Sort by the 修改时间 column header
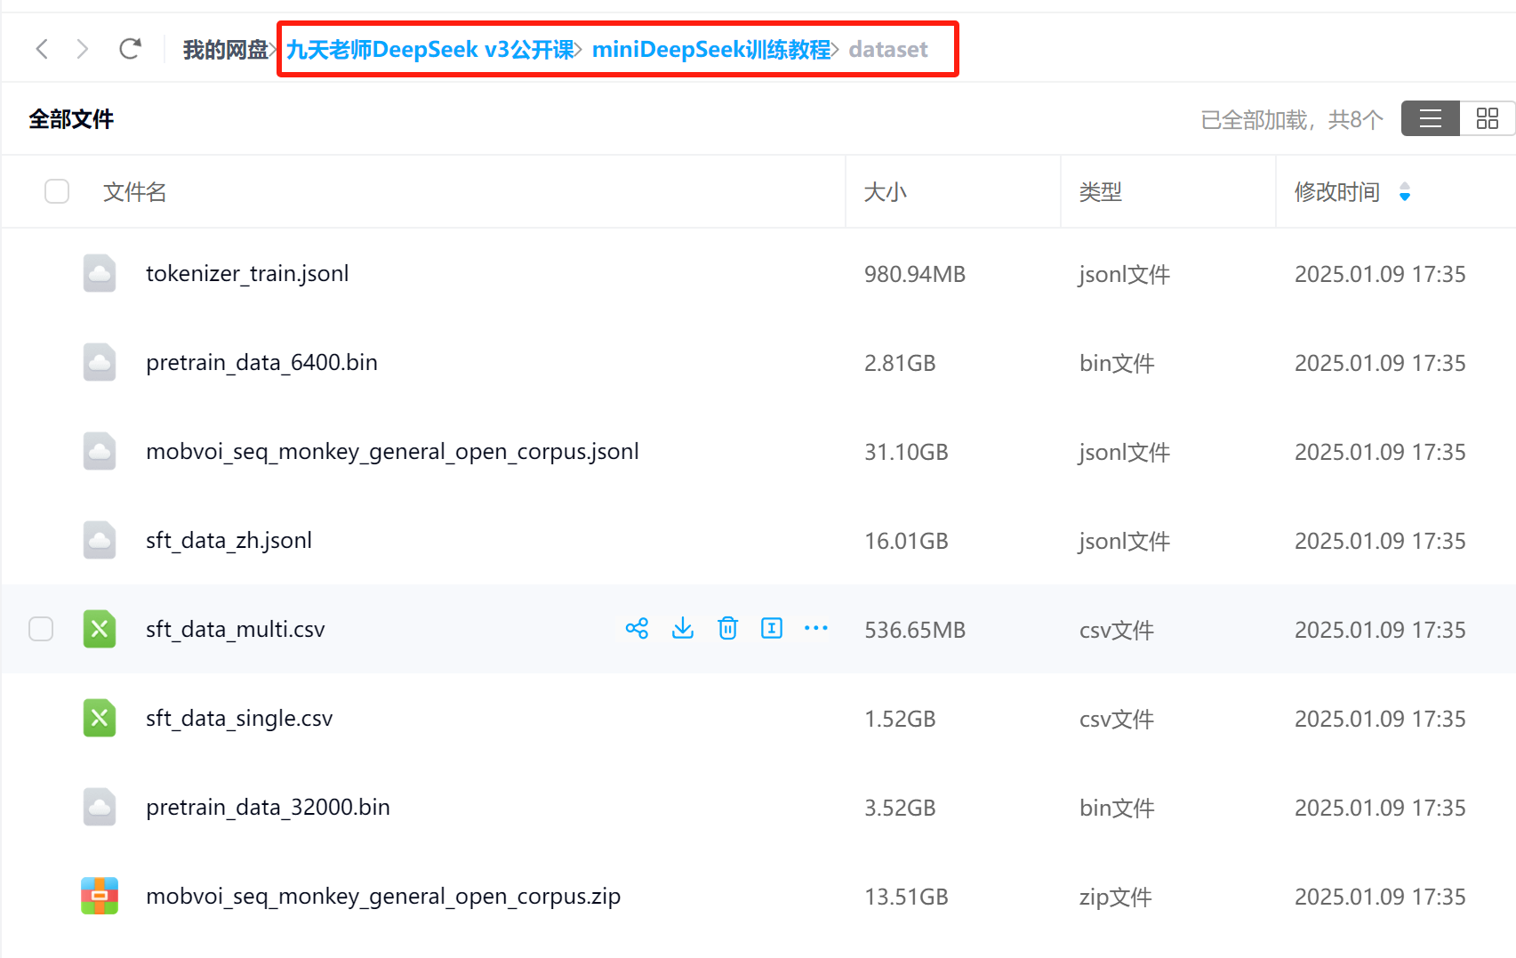This screenshot has width=1516, height=958. click(x=1337, y=191)
